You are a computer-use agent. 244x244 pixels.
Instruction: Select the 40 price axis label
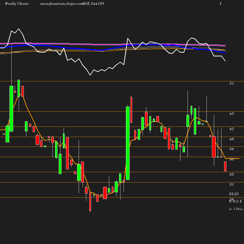[231, 139]
